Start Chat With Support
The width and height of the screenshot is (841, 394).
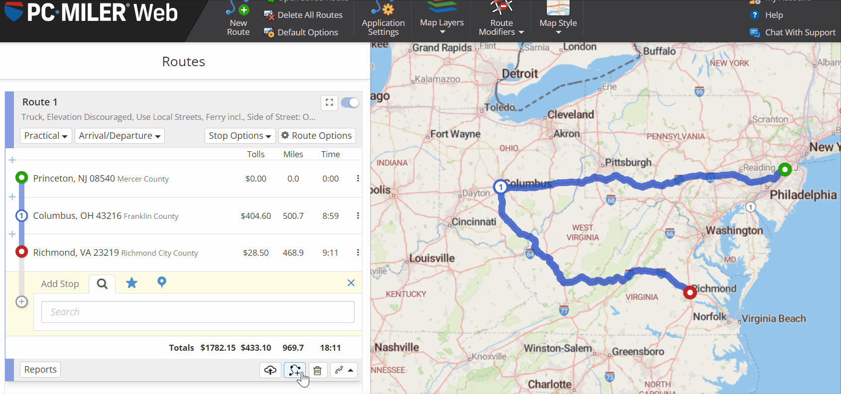click(793, 32)
